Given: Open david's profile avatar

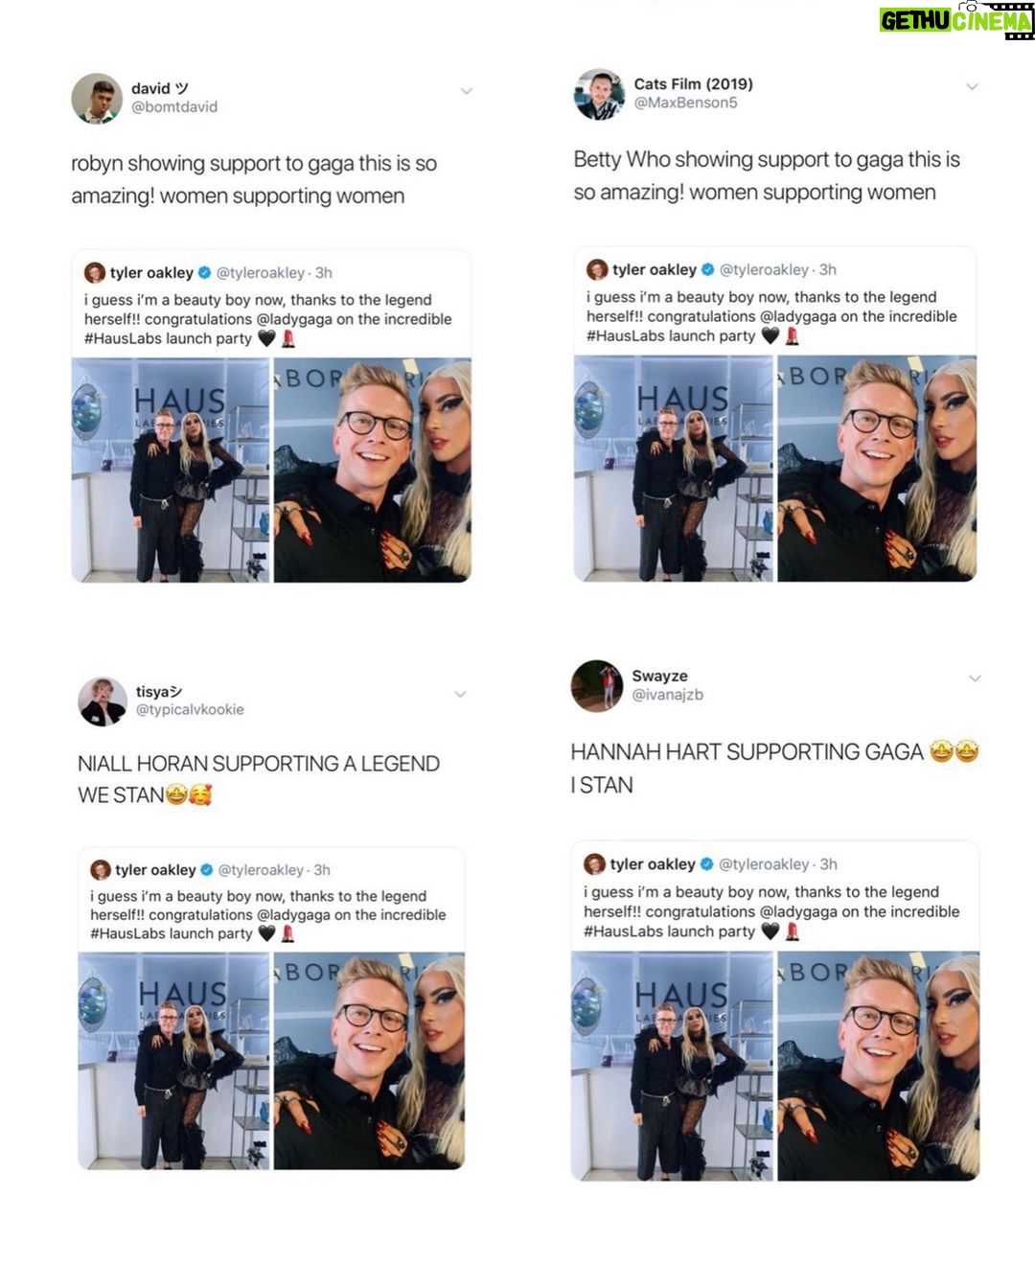Looking at the screenshot, I should tap(97, 98).
